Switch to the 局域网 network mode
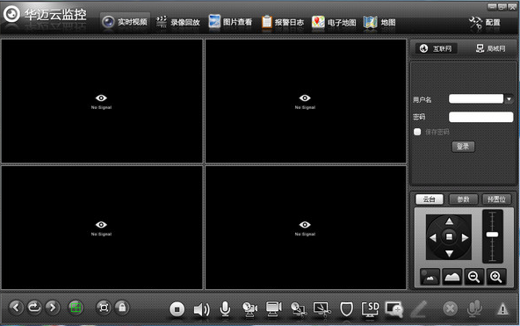This screenshot has width=520, height=326. click(491, 48)
